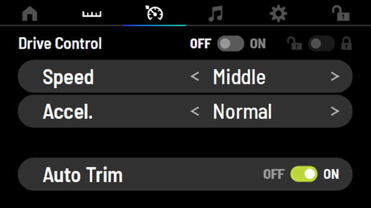The image size is (371, 208).
Task: Open the music note sound tab
Action: coord(216,14)
